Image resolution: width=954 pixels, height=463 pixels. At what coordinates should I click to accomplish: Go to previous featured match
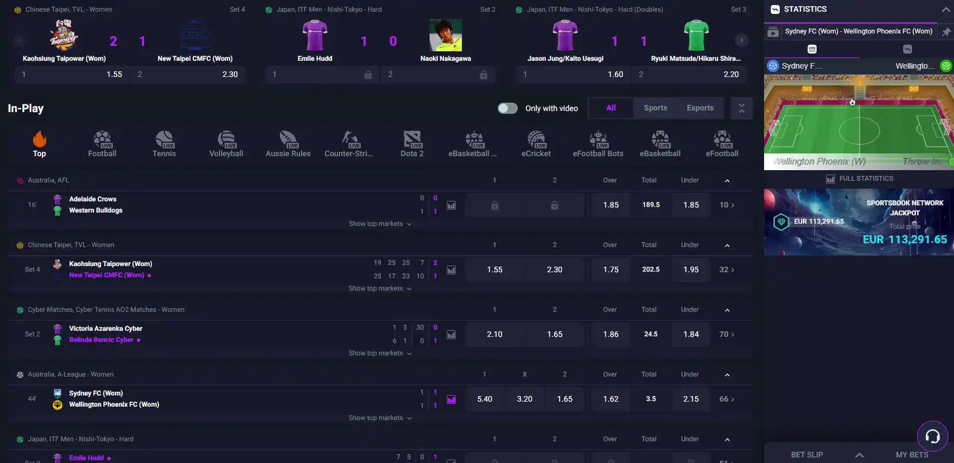19,40
